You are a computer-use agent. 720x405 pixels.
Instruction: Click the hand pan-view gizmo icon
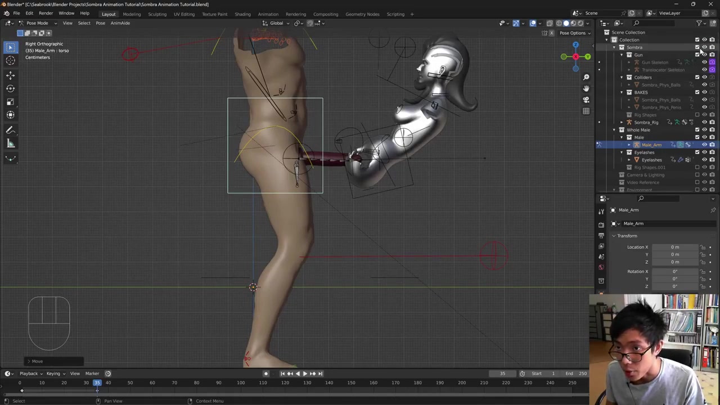tap(586, 88)
